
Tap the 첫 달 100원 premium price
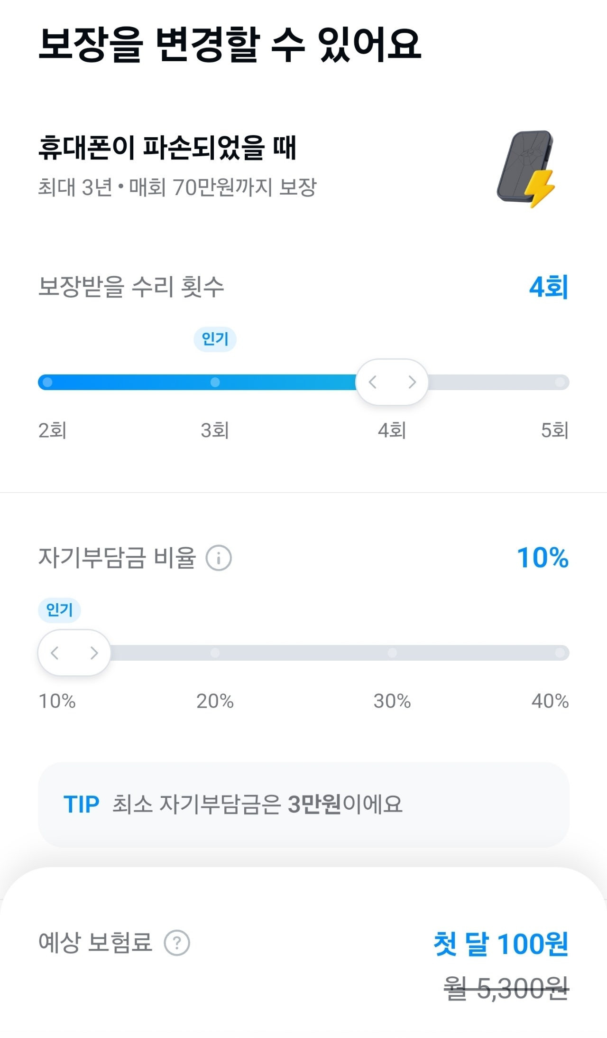[501, 944]
